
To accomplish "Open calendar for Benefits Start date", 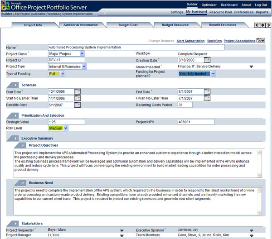I will point(77,105).
